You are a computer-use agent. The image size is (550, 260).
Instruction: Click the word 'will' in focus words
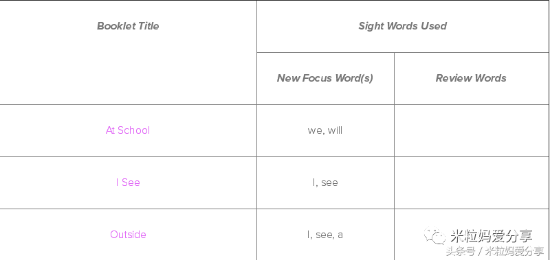[x=335, y=130]
